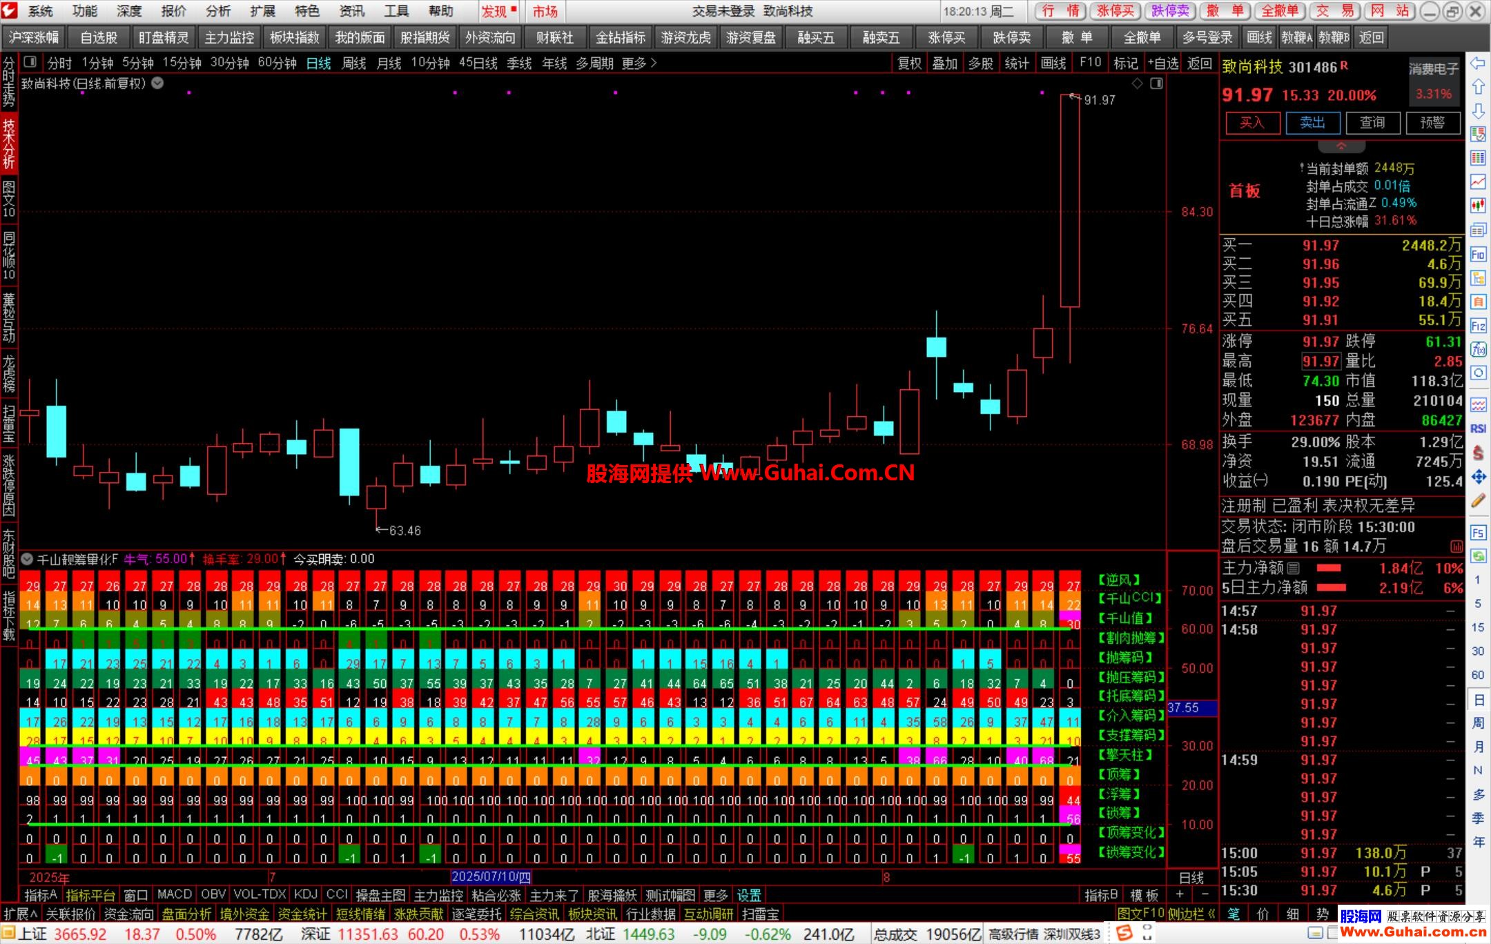1491x944 pixels.
Task: Click the 91.97 high price label on the chart
Action: click(1100, 100)
